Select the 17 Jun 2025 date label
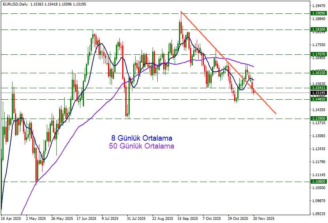 (86, 218)
